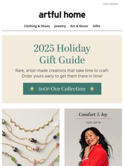Visit the Gifts category
124x166 pixels.
click(96, 26)
